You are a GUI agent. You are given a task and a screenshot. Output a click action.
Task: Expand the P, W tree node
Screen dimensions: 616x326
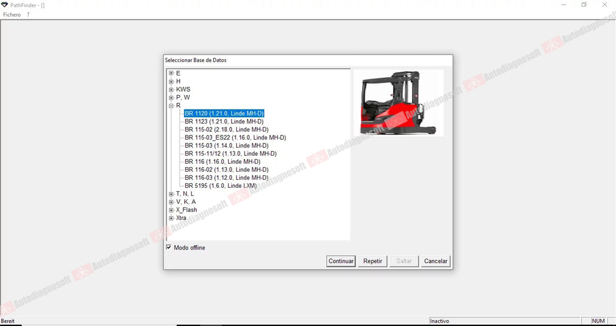[x=171, y=98]
